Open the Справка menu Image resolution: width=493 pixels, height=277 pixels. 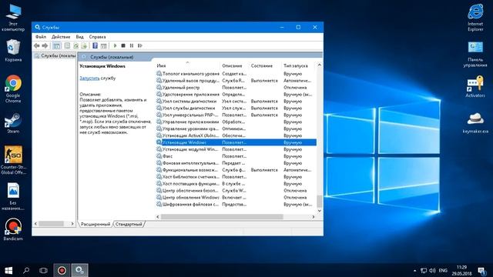tap(97, 37)
